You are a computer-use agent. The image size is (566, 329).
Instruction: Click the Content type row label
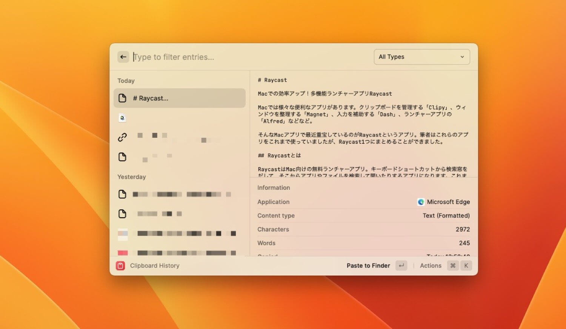point(276,216)
